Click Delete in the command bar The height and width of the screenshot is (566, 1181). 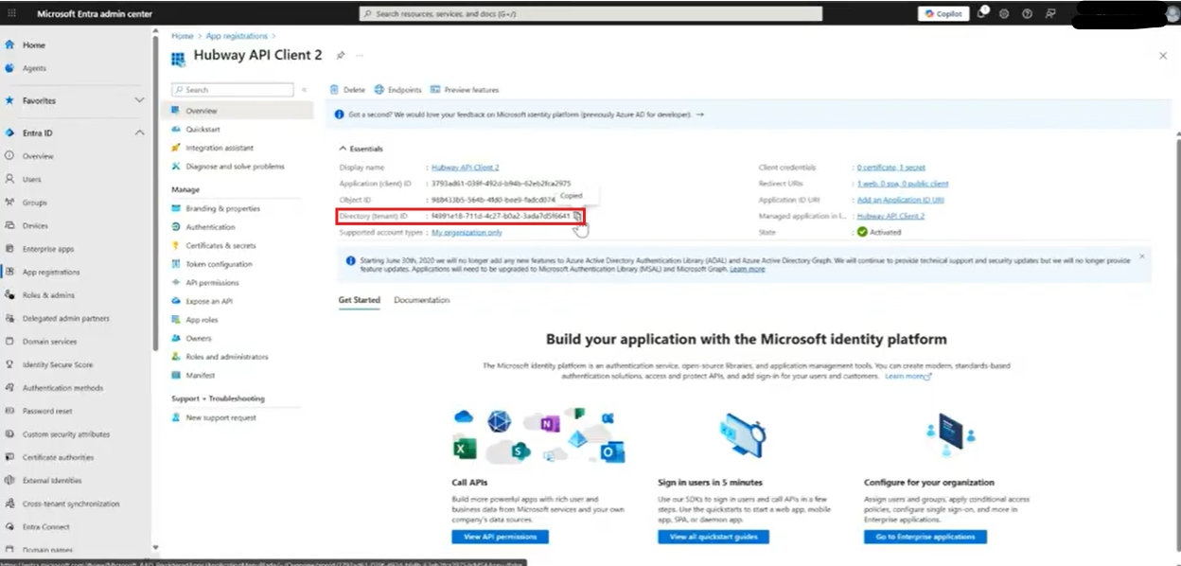[347, 90]
